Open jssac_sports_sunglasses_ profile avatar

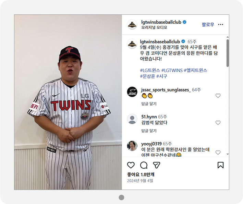[132, 92]
